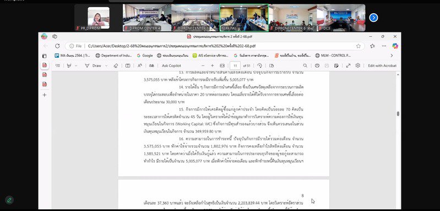Select the first PDF tab in sidebar
This screenshot has width=440, height=211.
(x=45, y=65)
